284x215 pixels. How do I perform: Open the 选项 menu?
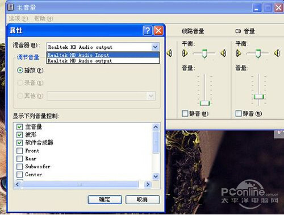click(x=18, y=18)
